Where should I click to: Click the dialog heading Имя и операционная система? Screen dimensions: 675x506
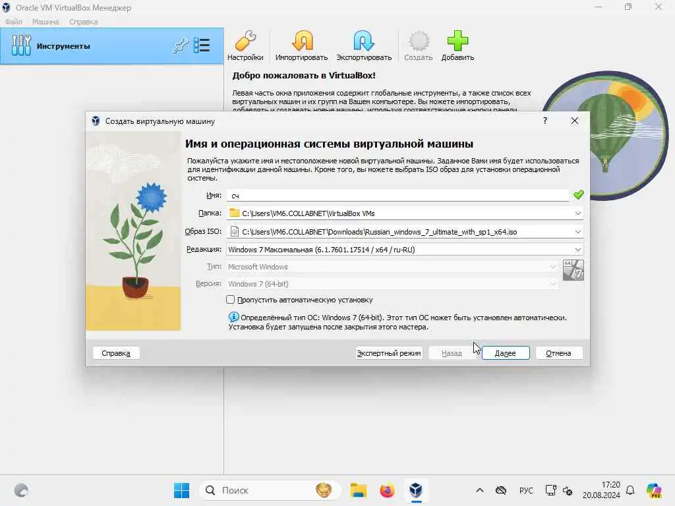coord(330,144)
